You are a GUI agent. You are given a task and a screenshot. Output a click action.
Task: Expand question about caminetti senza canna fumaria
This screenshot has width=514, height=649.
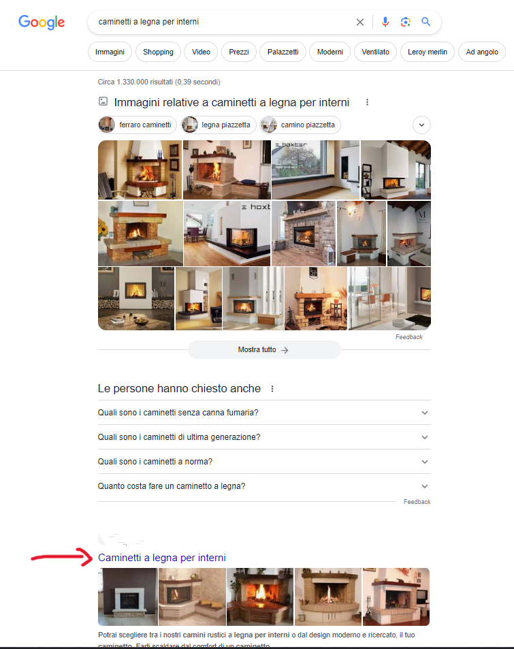click(x=264, y=413)
